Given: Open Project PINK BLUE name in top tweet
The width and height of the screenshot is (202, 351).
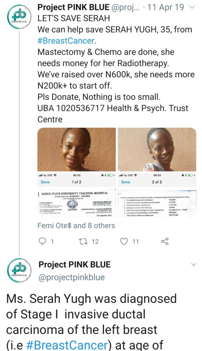Looking at the screenshot, I should (73, 7).
